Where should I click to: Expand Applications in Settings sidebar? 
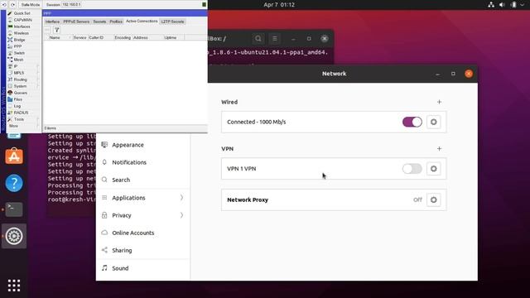(x=143, y=198)
